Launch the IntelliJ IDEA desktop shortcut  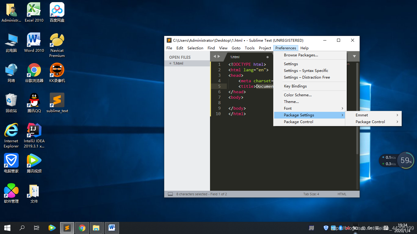tap(34, 136)
